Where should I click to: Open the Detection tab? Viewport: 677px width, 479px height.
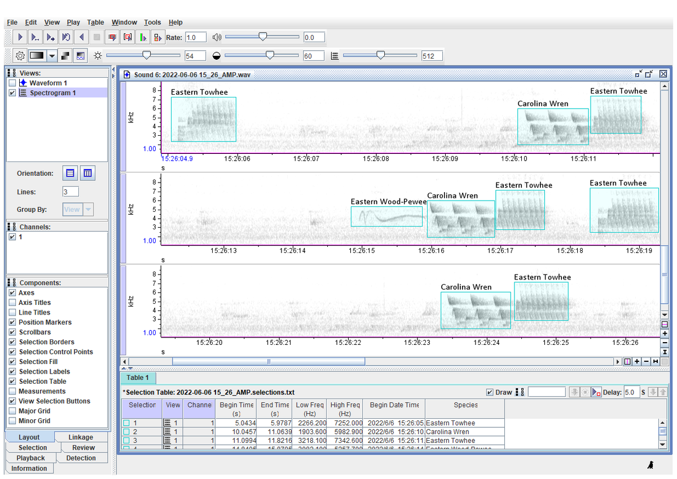click(x=81, y=458)
